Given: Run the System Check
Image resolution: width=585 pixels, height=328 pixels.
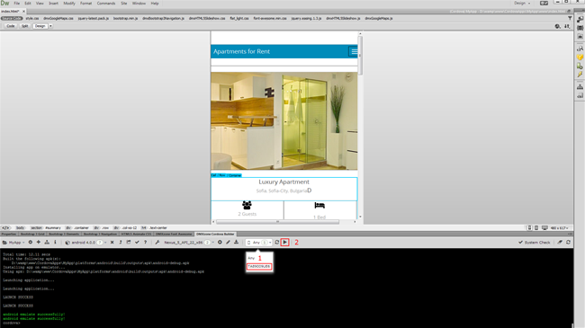Looking at the screenshot, I should pos(535,243).
